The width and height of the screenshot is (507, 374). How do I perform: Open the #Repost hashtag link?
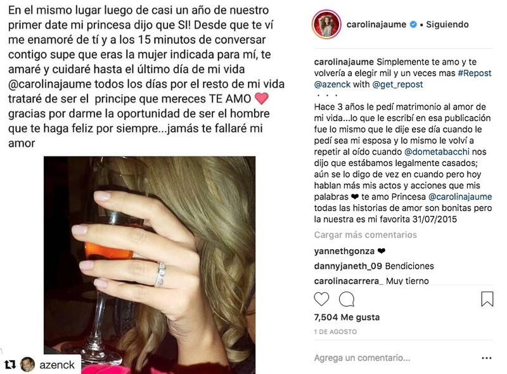475,73
